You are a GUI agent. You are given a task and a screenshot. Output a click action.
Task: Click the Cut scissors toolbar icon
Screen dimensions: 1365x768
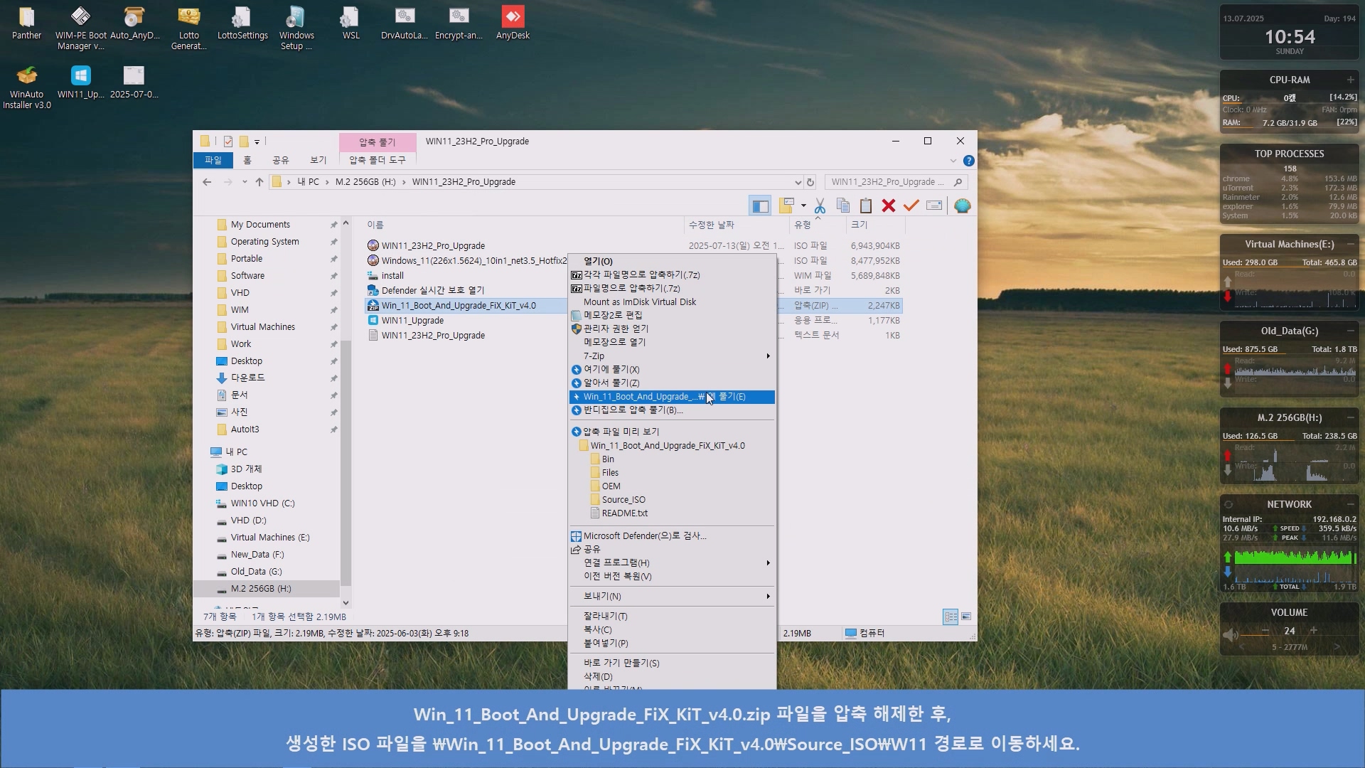820,206
